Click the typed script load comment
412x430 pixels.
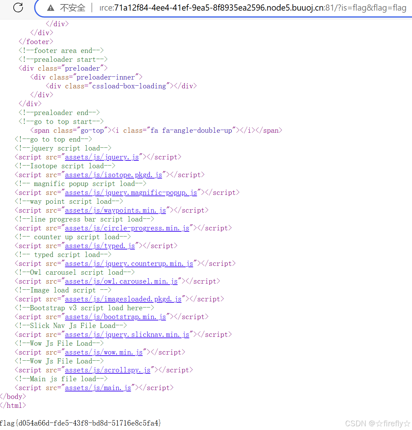pos(63,255)
